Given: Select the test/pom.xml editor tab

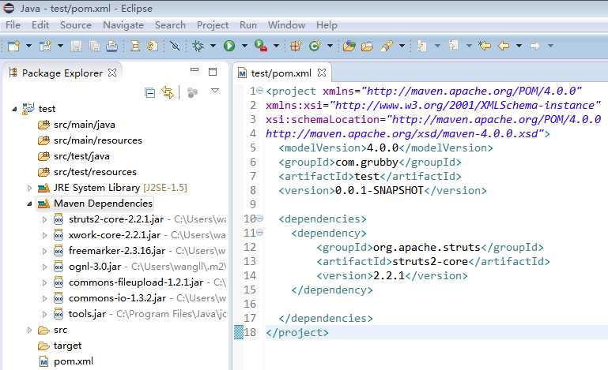Looking at the screenshot, I should click(282, 73).
